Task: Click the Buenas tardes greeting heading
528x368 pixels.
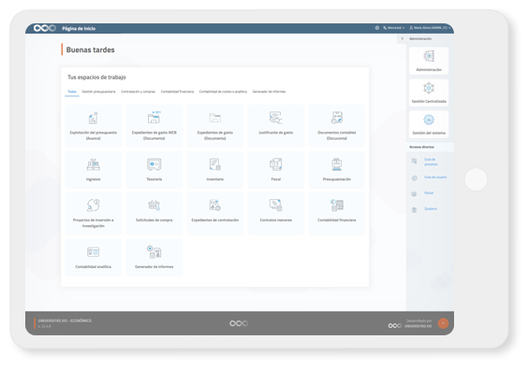Action: tap(90, 50)
